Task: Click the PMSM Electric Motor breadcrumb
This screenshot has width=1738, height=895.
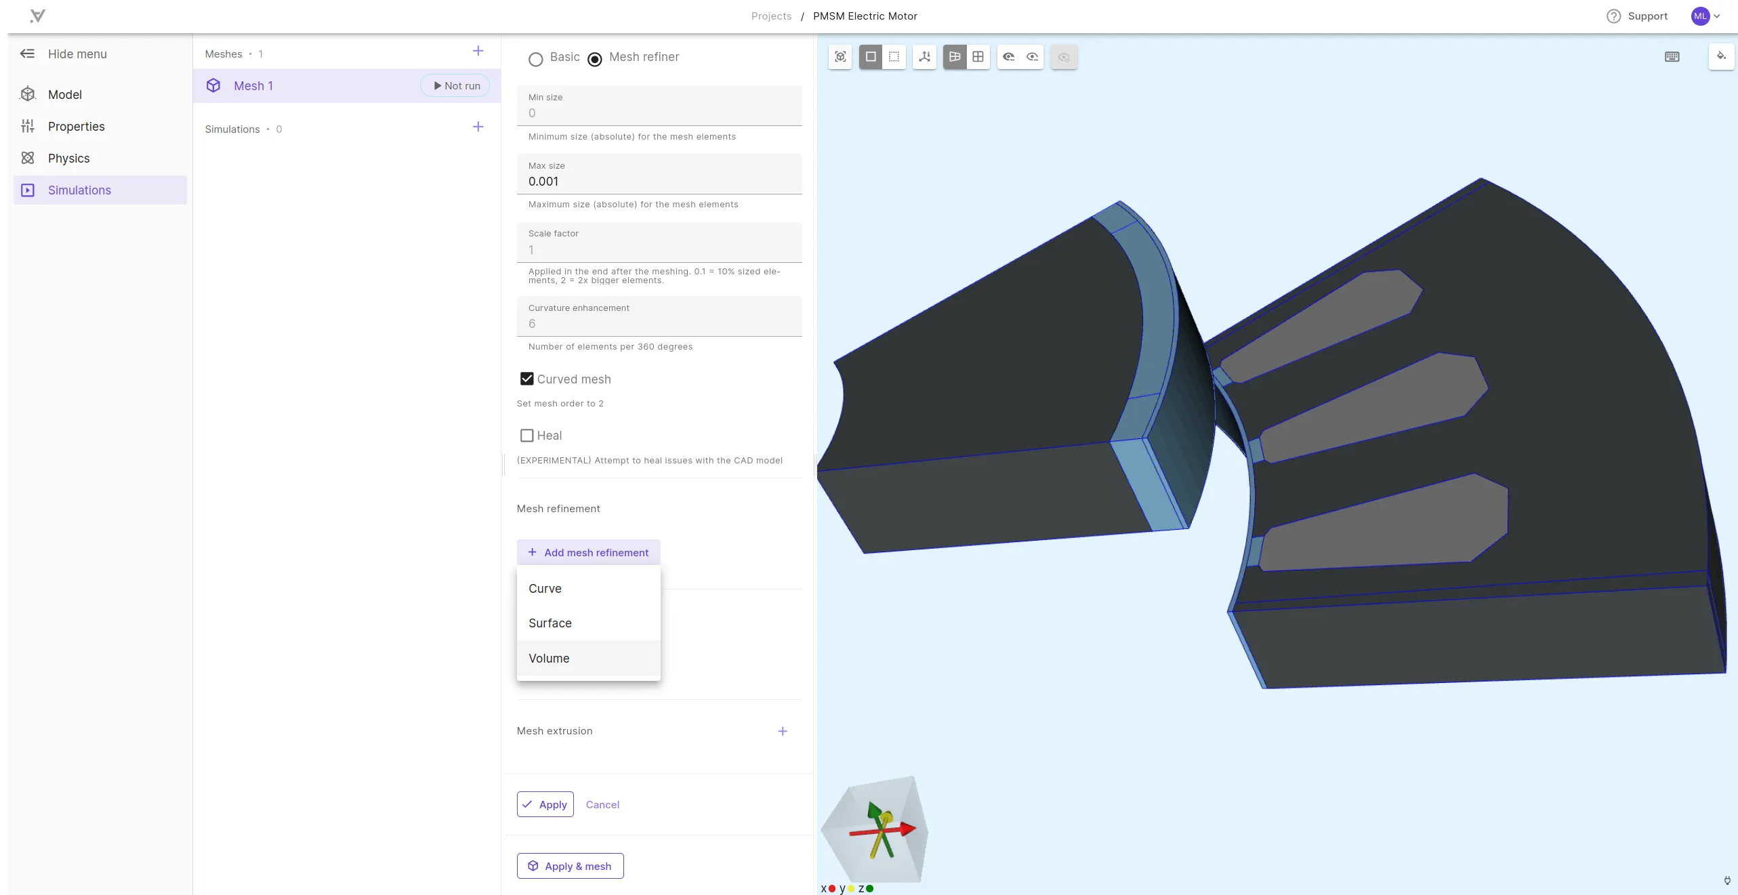Action: click(865, 16)
